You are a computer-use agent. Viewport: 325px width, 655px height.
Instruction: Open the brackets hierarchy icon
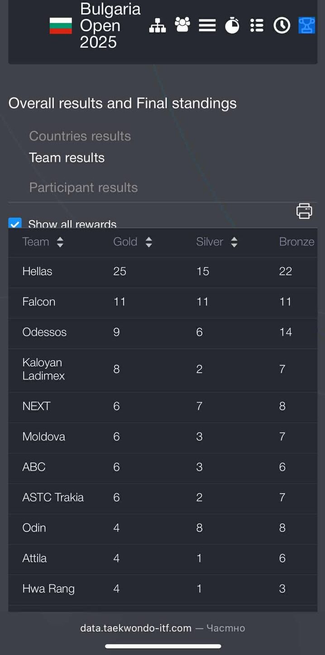pos(158,26)
